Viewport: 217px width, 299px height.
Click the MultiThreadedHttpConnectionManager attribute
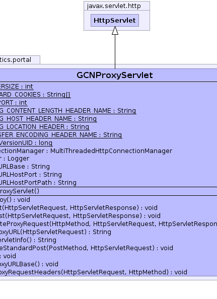click(86, 151)
